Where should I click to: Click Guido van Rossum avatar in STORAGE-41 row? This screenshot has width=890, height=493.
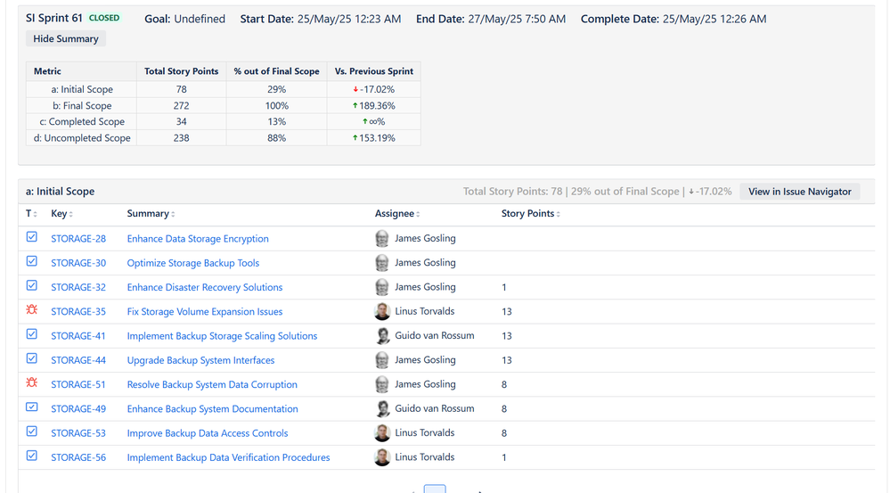(382, 336)
